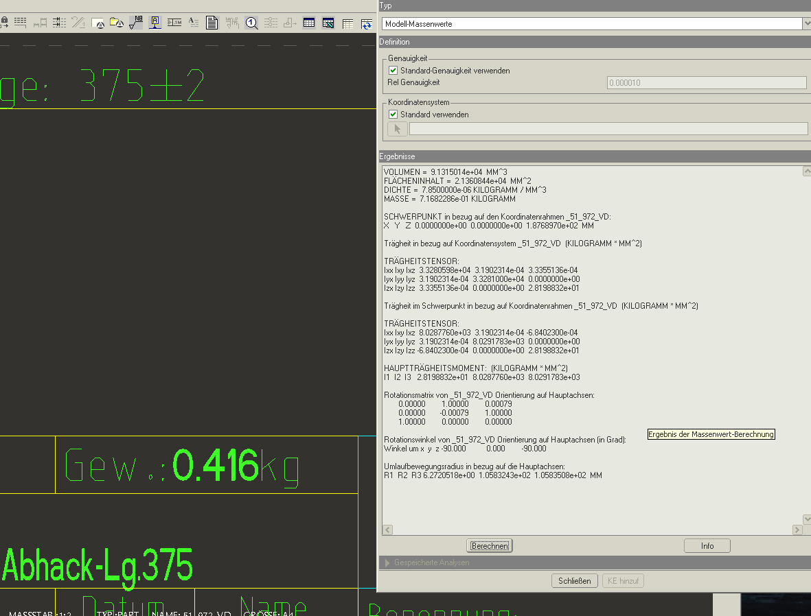The width and height of the screenshot is (811, 616).
Task: Click the 375±2 dimension in the drawing
Action: tap(142, 85)
